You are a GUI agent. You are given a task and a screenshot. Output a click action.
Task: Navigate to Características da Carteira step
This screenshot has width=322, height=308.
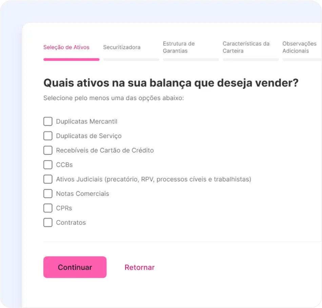[246, 47]
